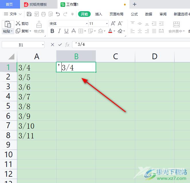The height and width of the screenshot is (183, 190).
Task: Open the 审阅 (Review) ribbon tab
Action: pyautogui.click(x=163, y=14)
